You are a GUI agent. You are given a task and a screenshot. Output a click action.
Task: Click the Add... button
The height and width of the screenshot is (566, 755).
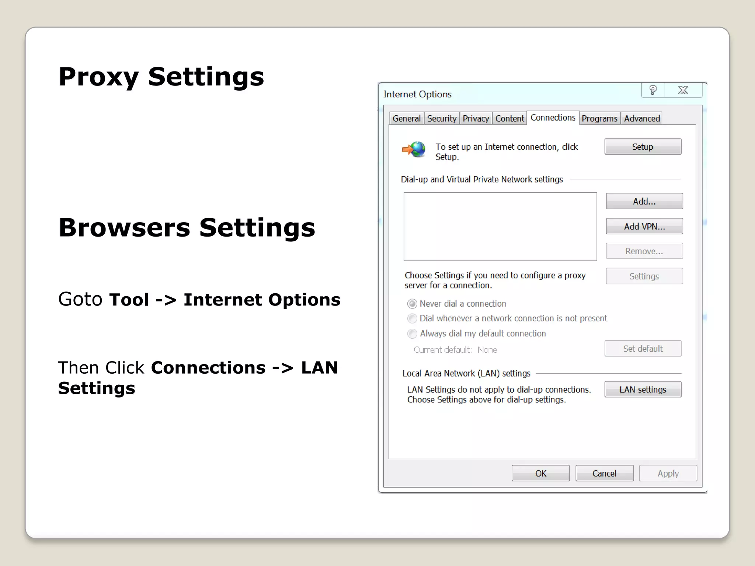[x=644, y=201]
